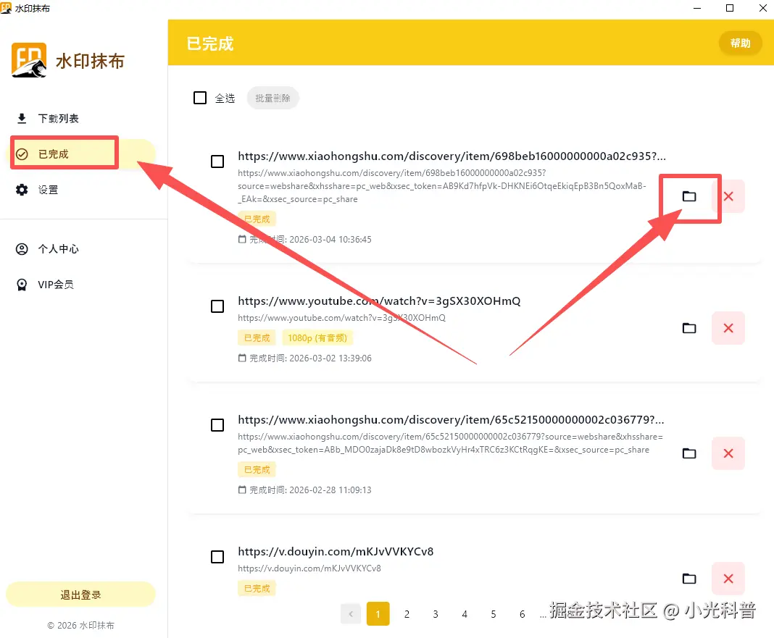Delete the douyin mKJvVVKYCv8 entry

click(728, 579)
